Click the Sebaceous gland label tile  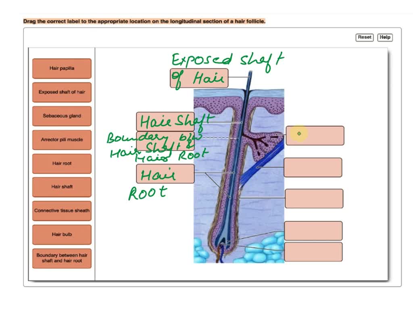coord(61,116)
